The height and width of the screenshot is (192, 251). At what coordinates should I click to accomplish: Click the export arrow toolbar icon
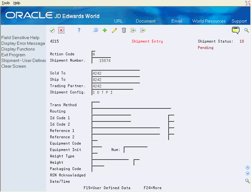tap(143, 30)
